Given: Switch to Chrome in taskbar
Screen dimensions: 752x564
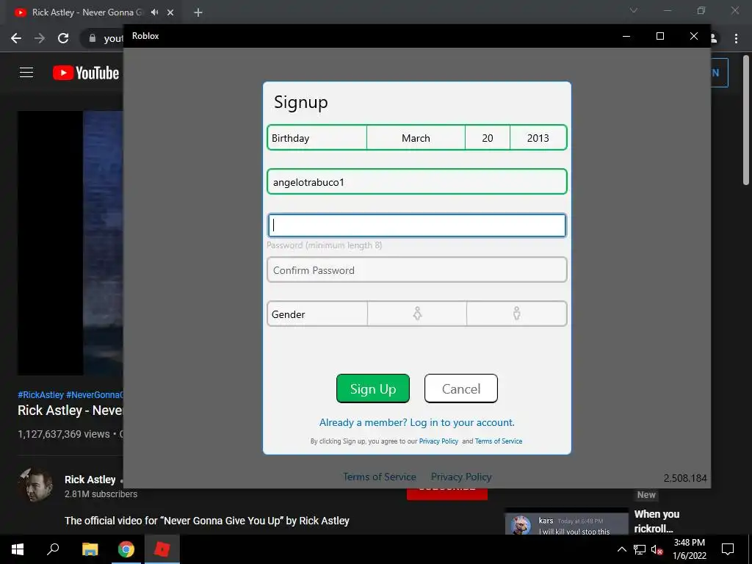Looking at the screenshot, I should point(126,549).
